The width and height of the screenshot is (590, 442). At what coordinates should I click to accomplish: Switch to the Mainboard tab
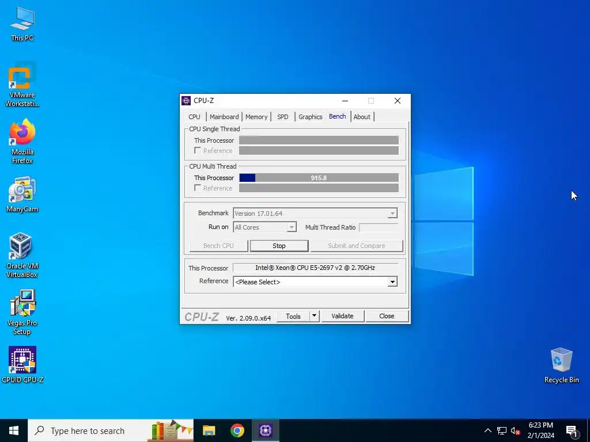tap(224, 117)
